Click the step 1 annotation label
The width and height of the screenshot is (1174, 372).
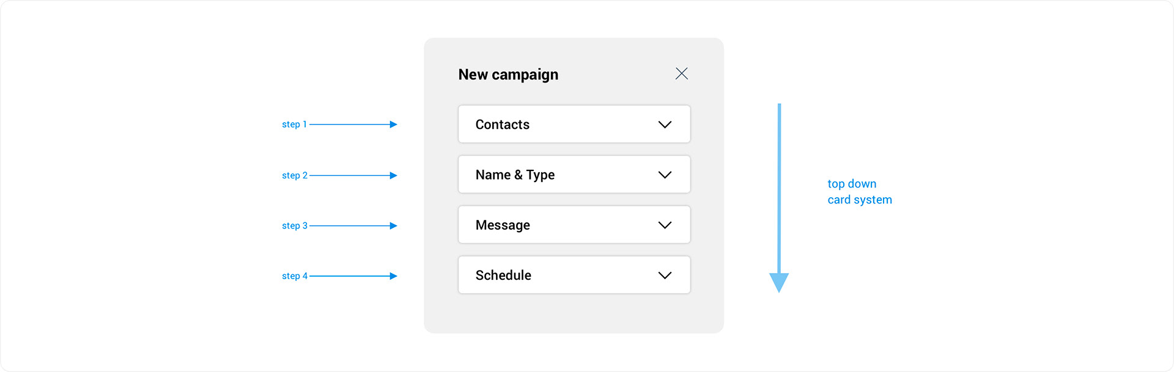click(x=294, y=124)
